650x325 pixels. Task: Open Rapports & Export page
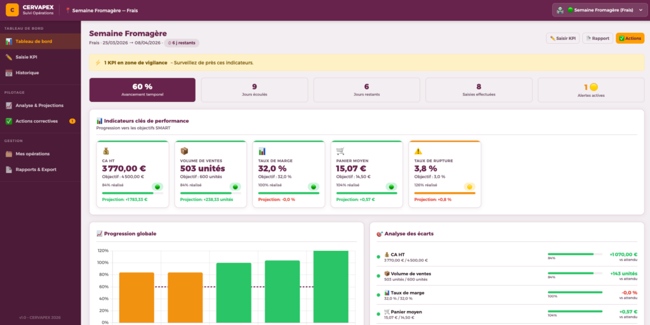40,170
